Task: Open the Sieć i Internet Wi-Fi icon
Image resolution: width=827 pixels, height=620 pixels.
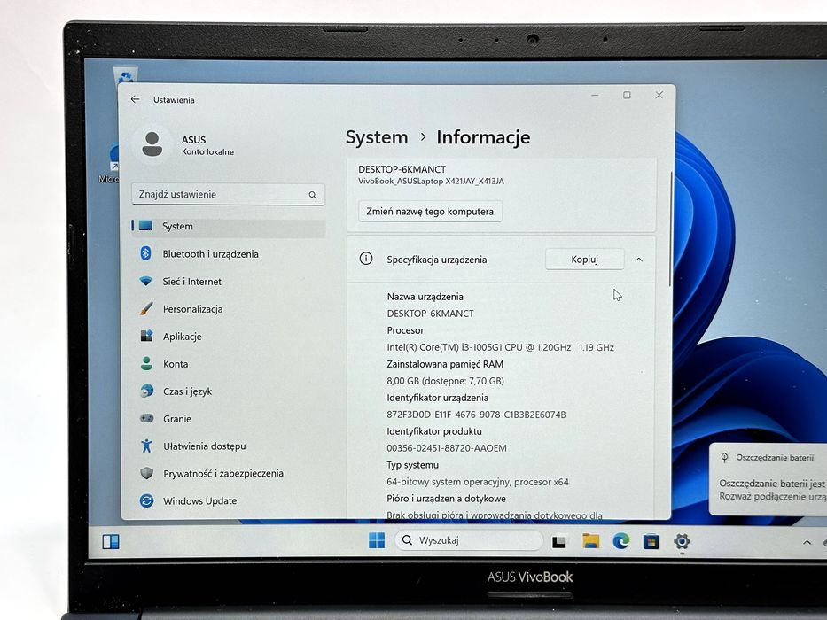Action: tap(146, 281)
